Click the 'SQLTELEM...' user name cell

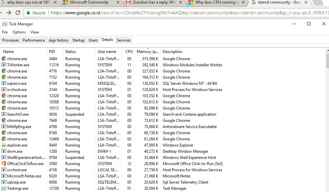coord(108,182)
